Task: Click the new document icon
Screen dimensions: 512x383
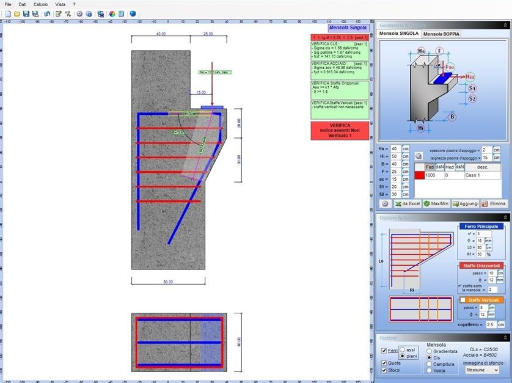Action: coord(8,13)
